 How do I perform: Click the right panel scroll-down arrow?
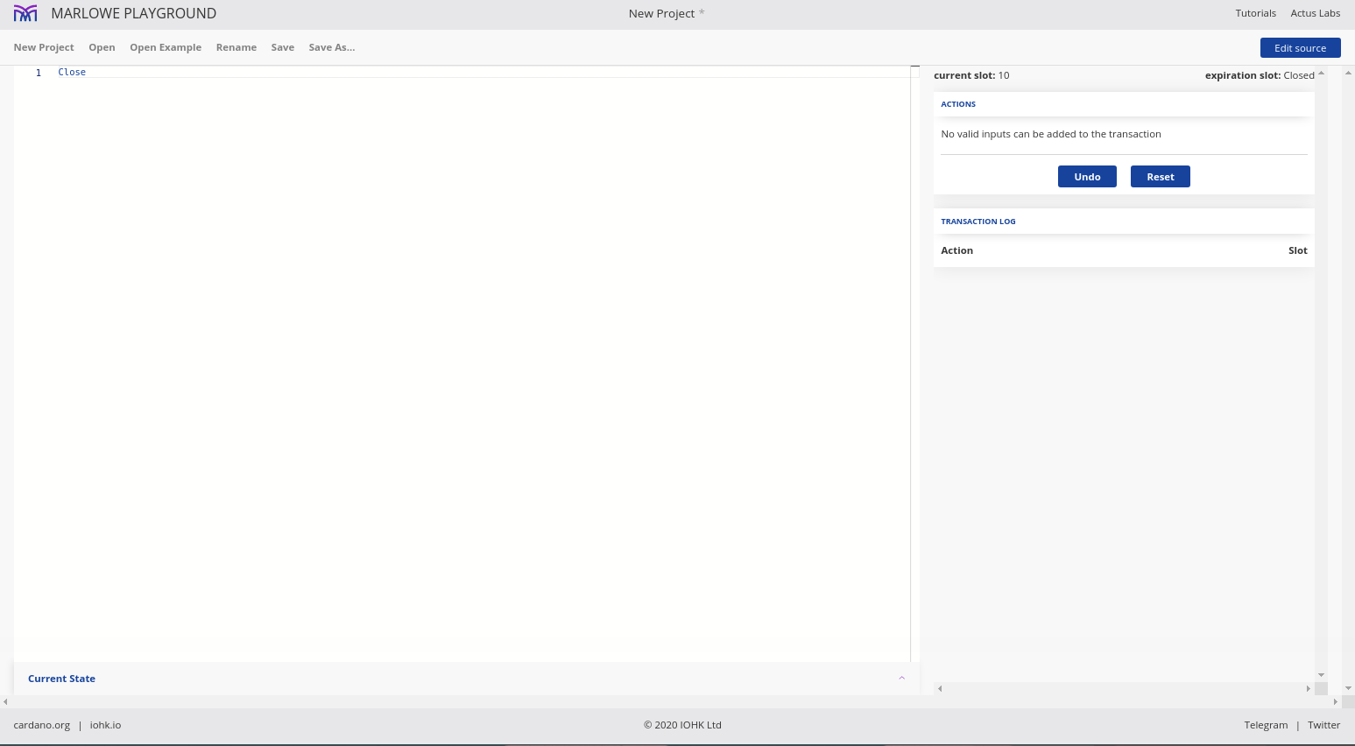point(1321,675)
